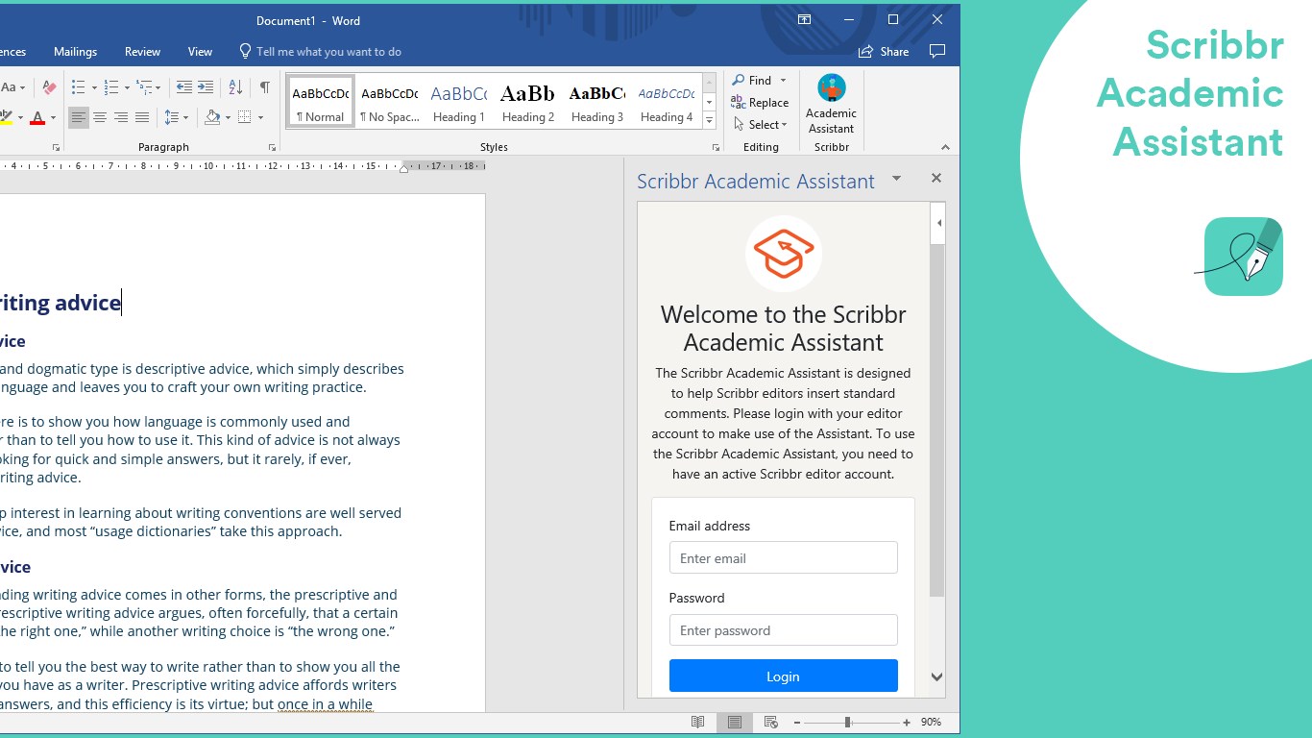Image resolution: width=1312 pixels, height=738 pixels.
Task: Apply a numbered list
Action: click(111, 87)
